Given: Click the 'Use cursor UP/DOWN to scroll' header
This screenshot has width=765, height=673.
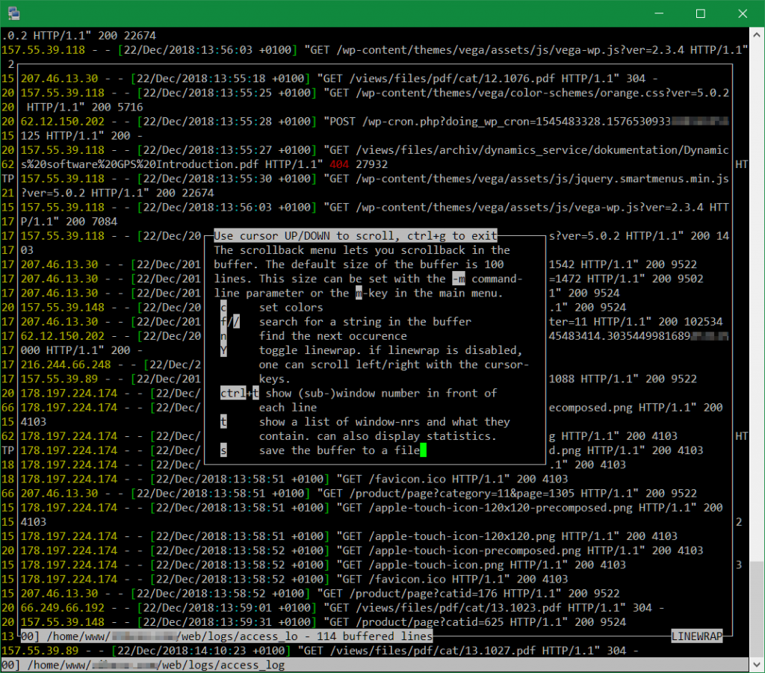Looking at the screenshot, I should (x=355, y=235).
